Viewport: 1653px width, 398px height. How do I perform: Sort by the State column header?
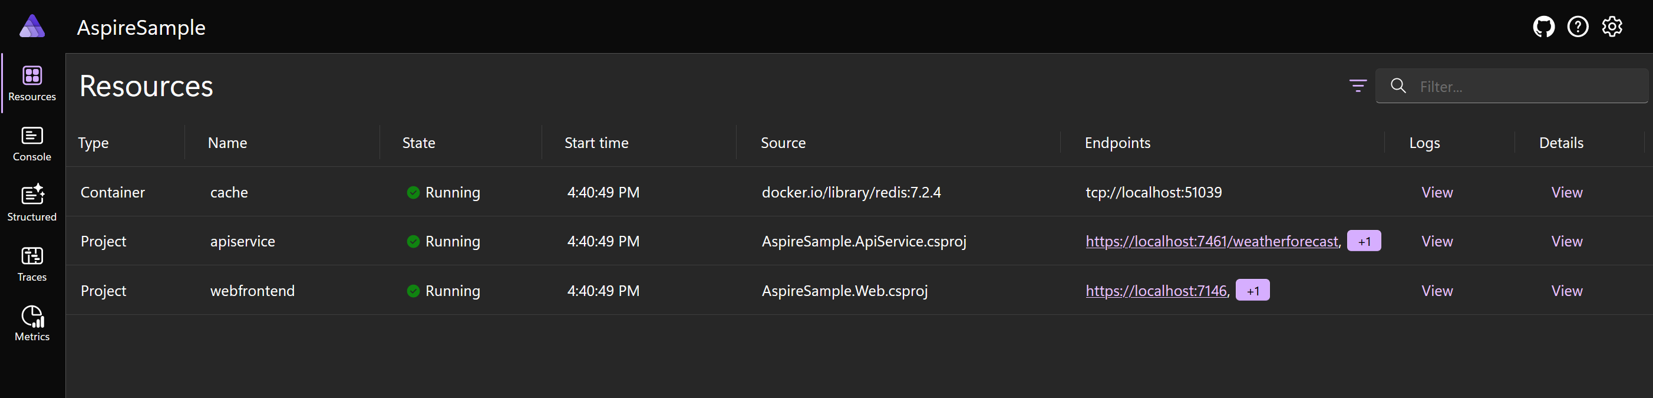[418, 143]
